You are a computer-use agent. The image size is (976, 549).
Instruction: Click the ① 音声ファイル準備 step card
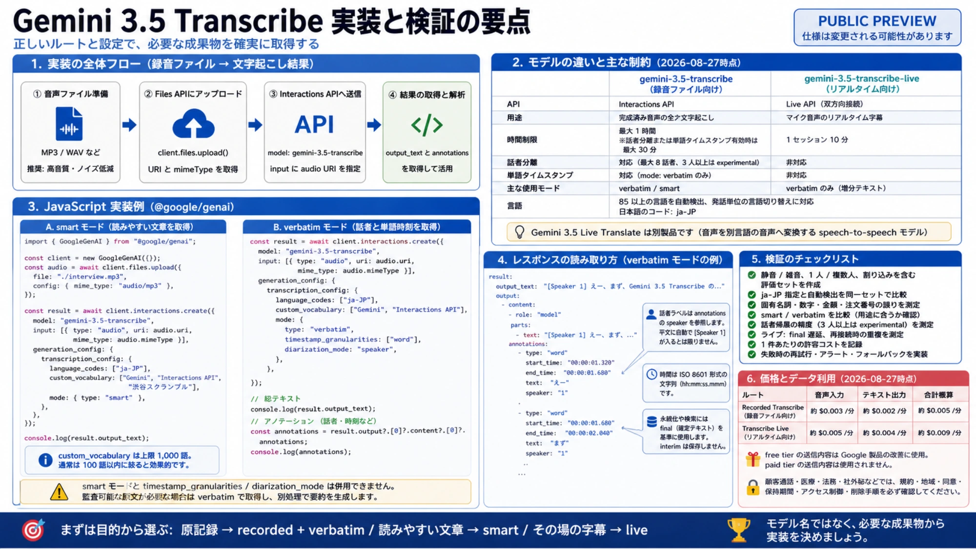[70, 132]
